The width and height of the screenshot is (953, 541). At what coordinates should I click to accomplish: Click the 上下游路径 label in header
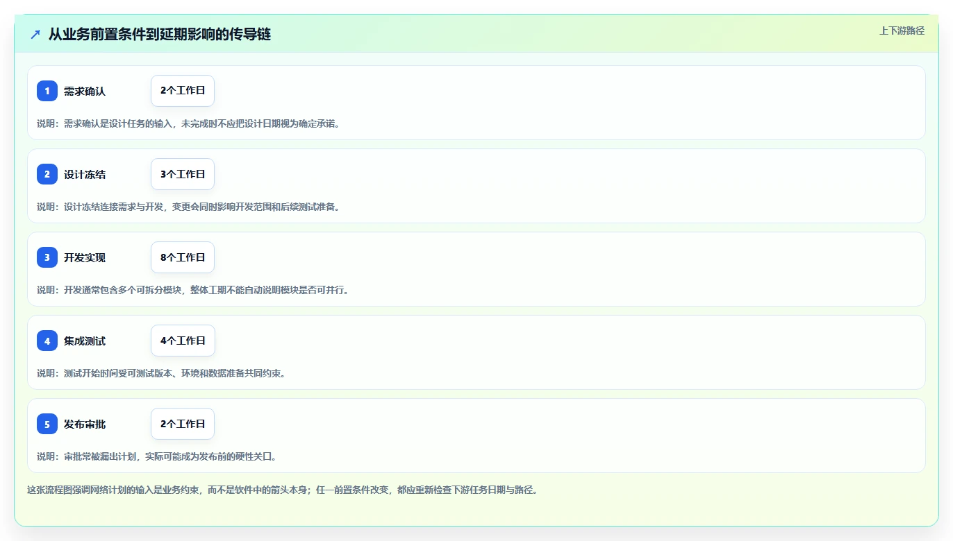coord(902,31)
